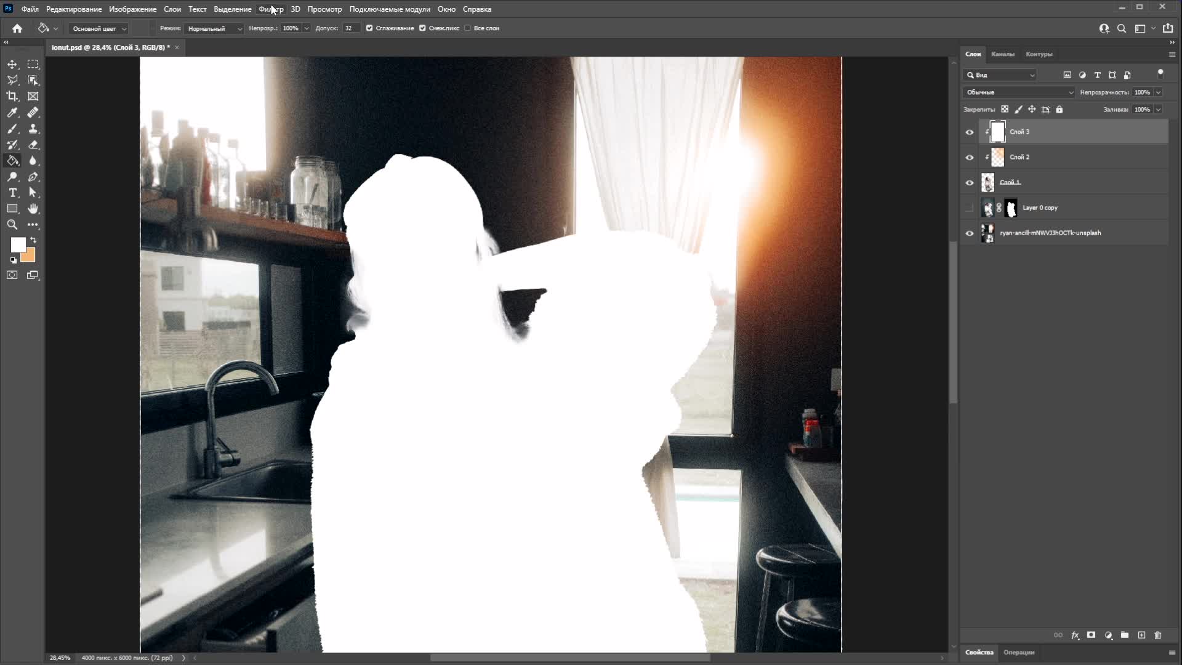Select the Horizontal Type tool

pos(12,193)
